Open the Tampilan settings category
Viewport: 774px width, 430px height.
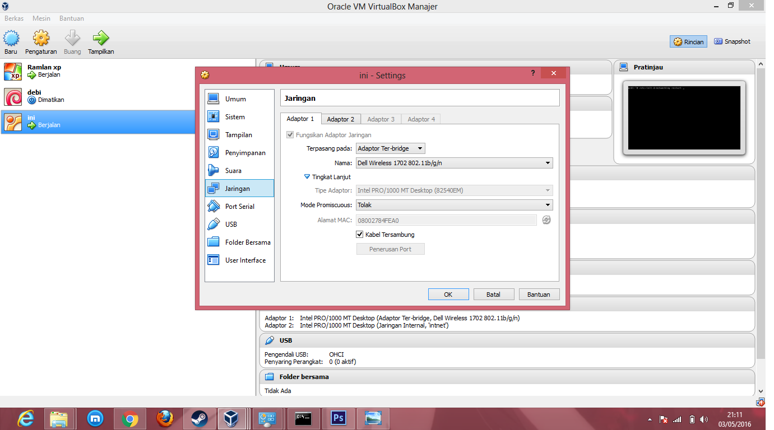[239, 134]
